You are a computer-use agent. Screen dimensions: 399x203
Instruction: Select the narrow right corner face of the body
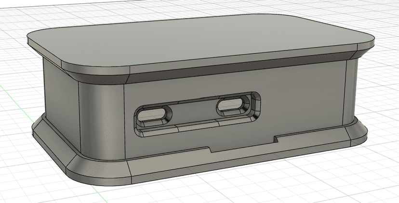tap(352, 91)
